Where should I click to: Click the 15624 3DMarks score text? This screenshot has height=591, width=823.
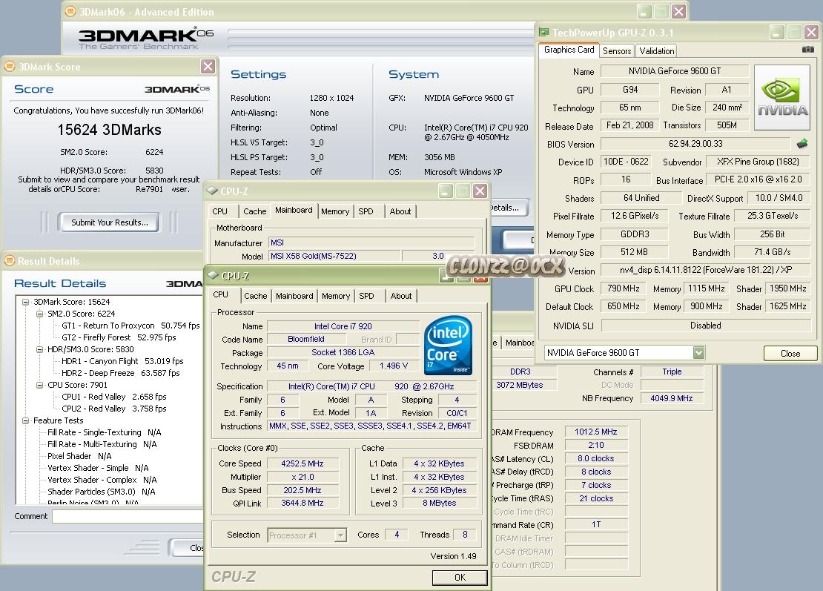point(109,130)
